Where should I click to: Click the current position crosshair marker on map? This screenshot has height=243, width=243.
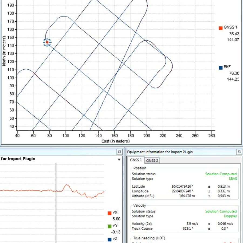click(47, 42)
